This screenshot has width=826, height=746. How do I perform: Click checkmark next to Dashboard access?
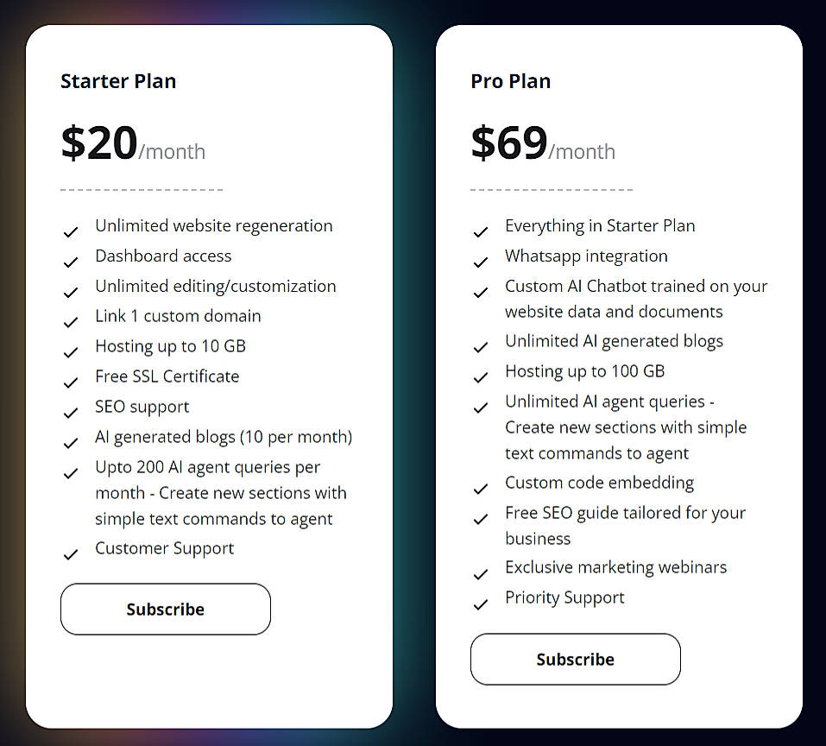coord(71,262)
